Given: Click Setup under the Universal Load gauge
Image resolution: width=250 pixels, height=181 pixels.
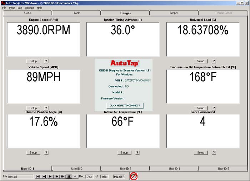Looking at the screenshot, I should coord(201,61).
